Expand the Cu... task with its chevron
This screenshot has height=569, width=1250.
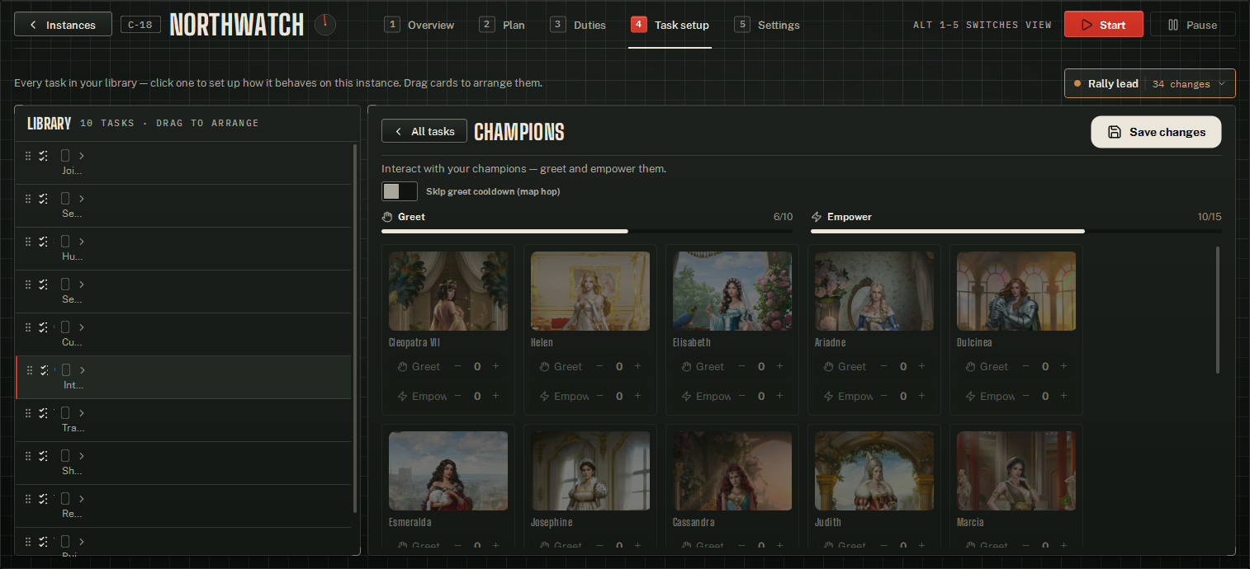82,327
